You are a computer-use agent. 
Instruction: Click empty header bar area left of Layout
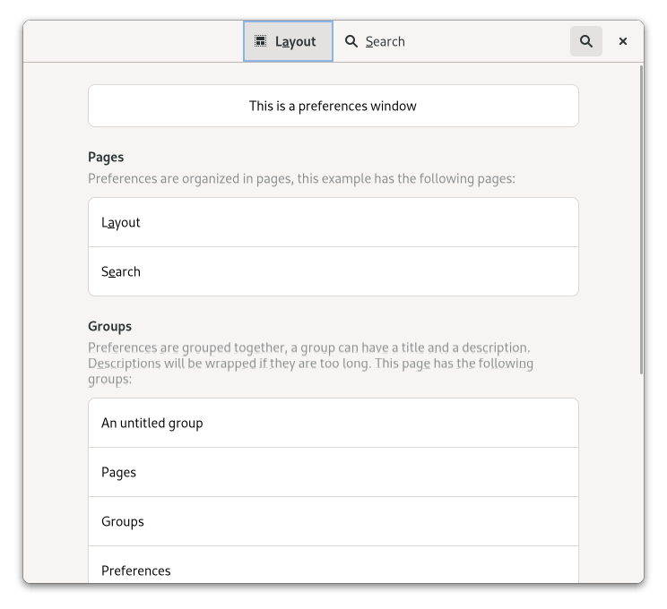pyautogui.click(x=134, y=41)
